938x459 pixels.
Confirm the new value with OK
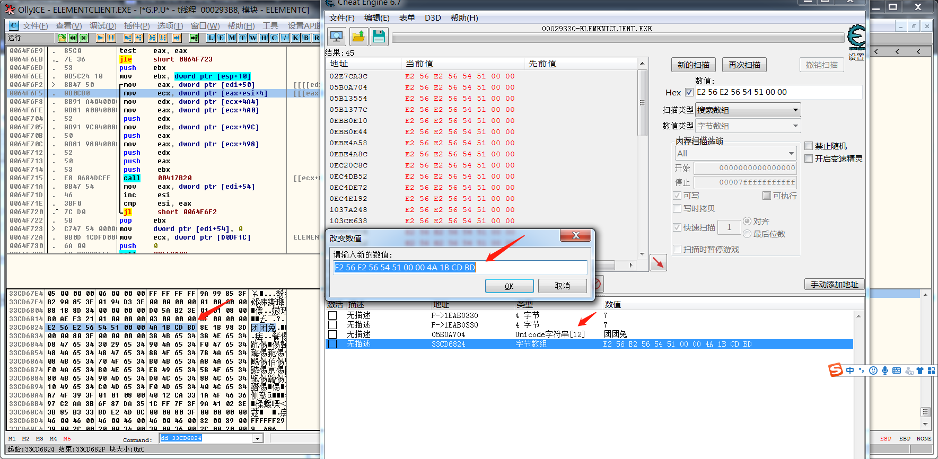click(x=509, y=286)
